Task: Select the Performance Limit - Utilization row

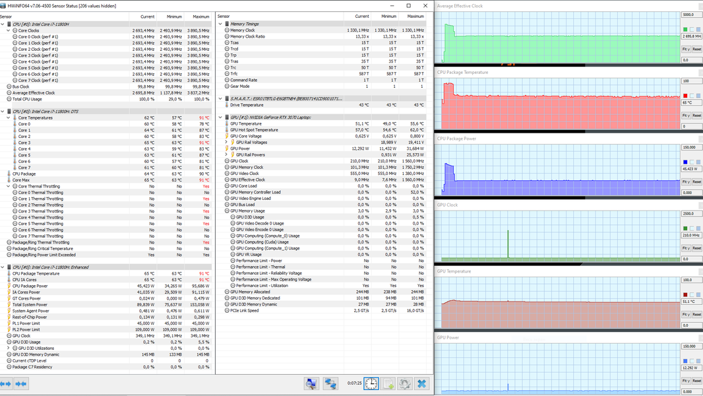Action: [321, 285]
